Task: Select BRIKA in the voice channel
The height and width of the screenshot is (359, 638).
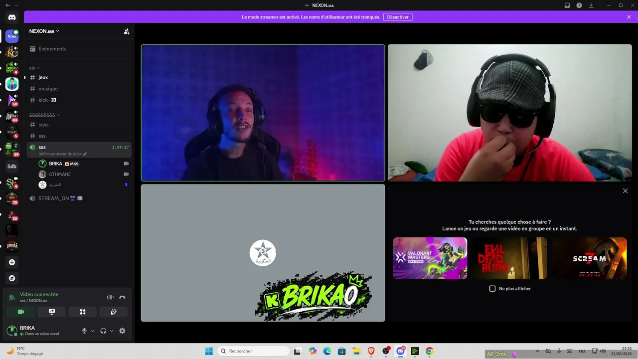Action: click(x=84, y=164)
